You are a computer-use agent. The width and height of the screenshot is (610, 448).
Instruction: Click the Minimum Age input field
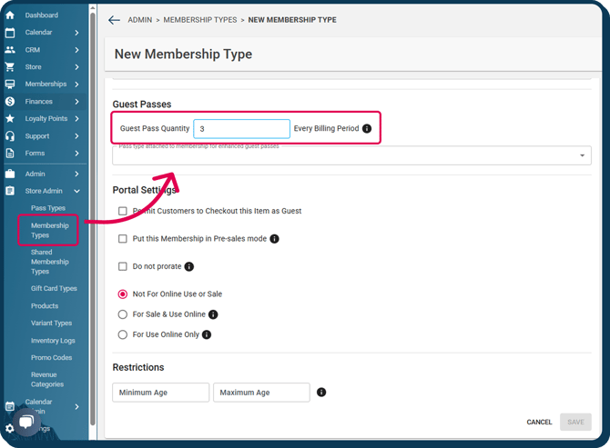(x=161, y=393)
